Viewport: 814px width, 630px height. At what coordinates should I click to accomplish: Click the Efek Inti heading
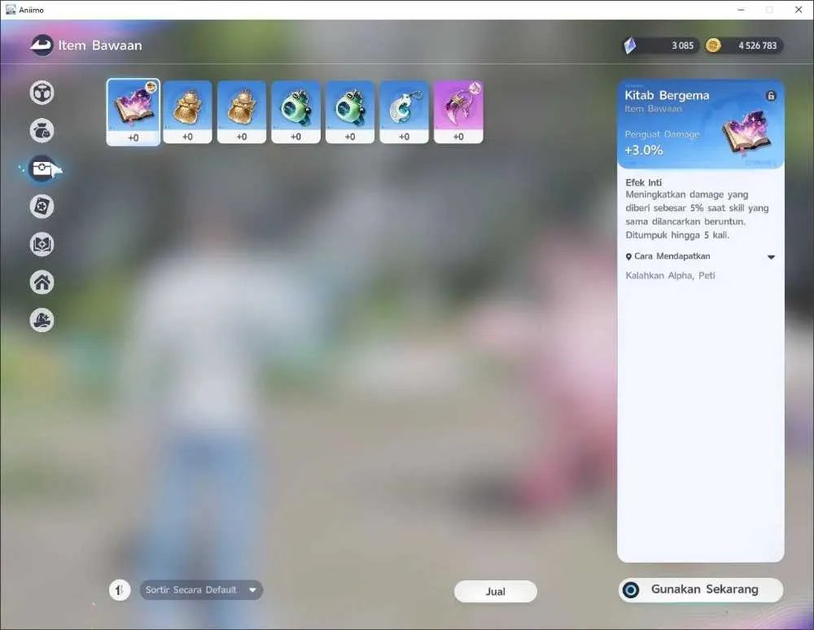click(x=644, y=182)
